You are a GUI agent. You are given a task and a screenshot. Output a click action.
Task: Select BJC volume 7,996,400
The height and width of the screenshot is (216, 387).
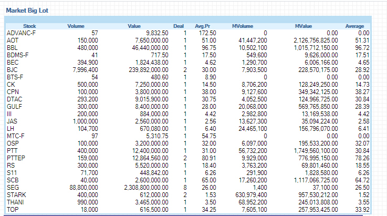[85, 70]
